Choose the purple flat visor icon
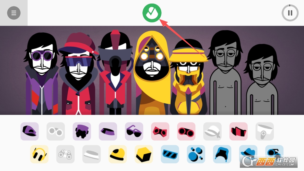The height and width of the screenshot is (171, 304). [108, 131]
